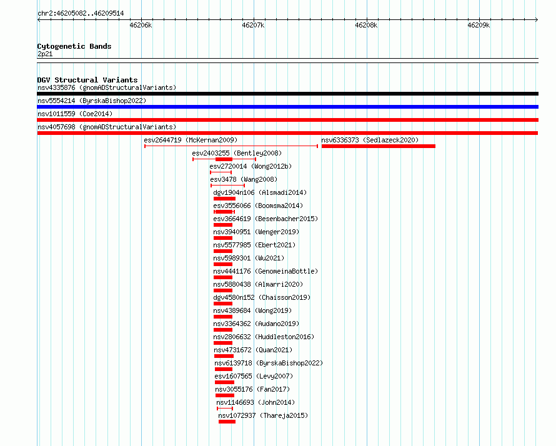Open nsv5989301 Wu2021 variant label
Screen dimensions: 556x446
[249, 258]
